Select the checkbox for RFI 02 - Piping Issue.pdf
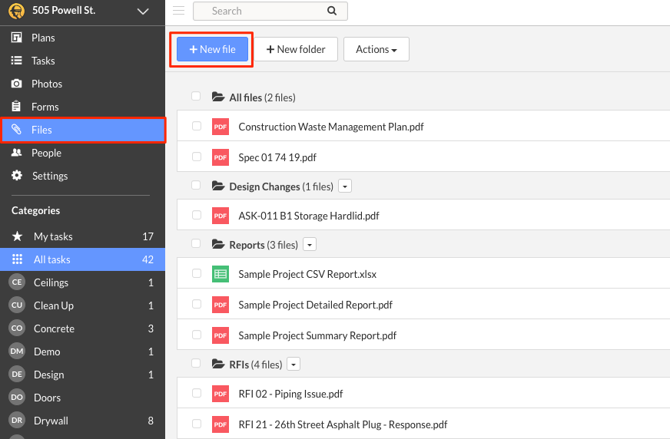Viewport: 670px width, 439px height. 197,393
